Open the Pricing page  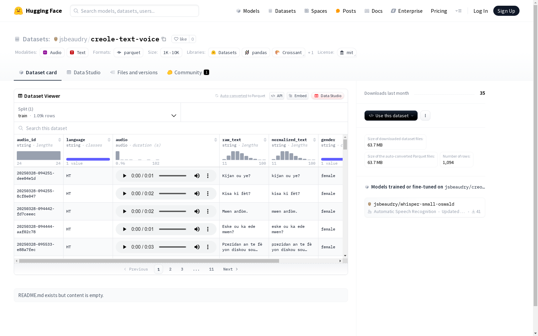[x=439, y=11]
